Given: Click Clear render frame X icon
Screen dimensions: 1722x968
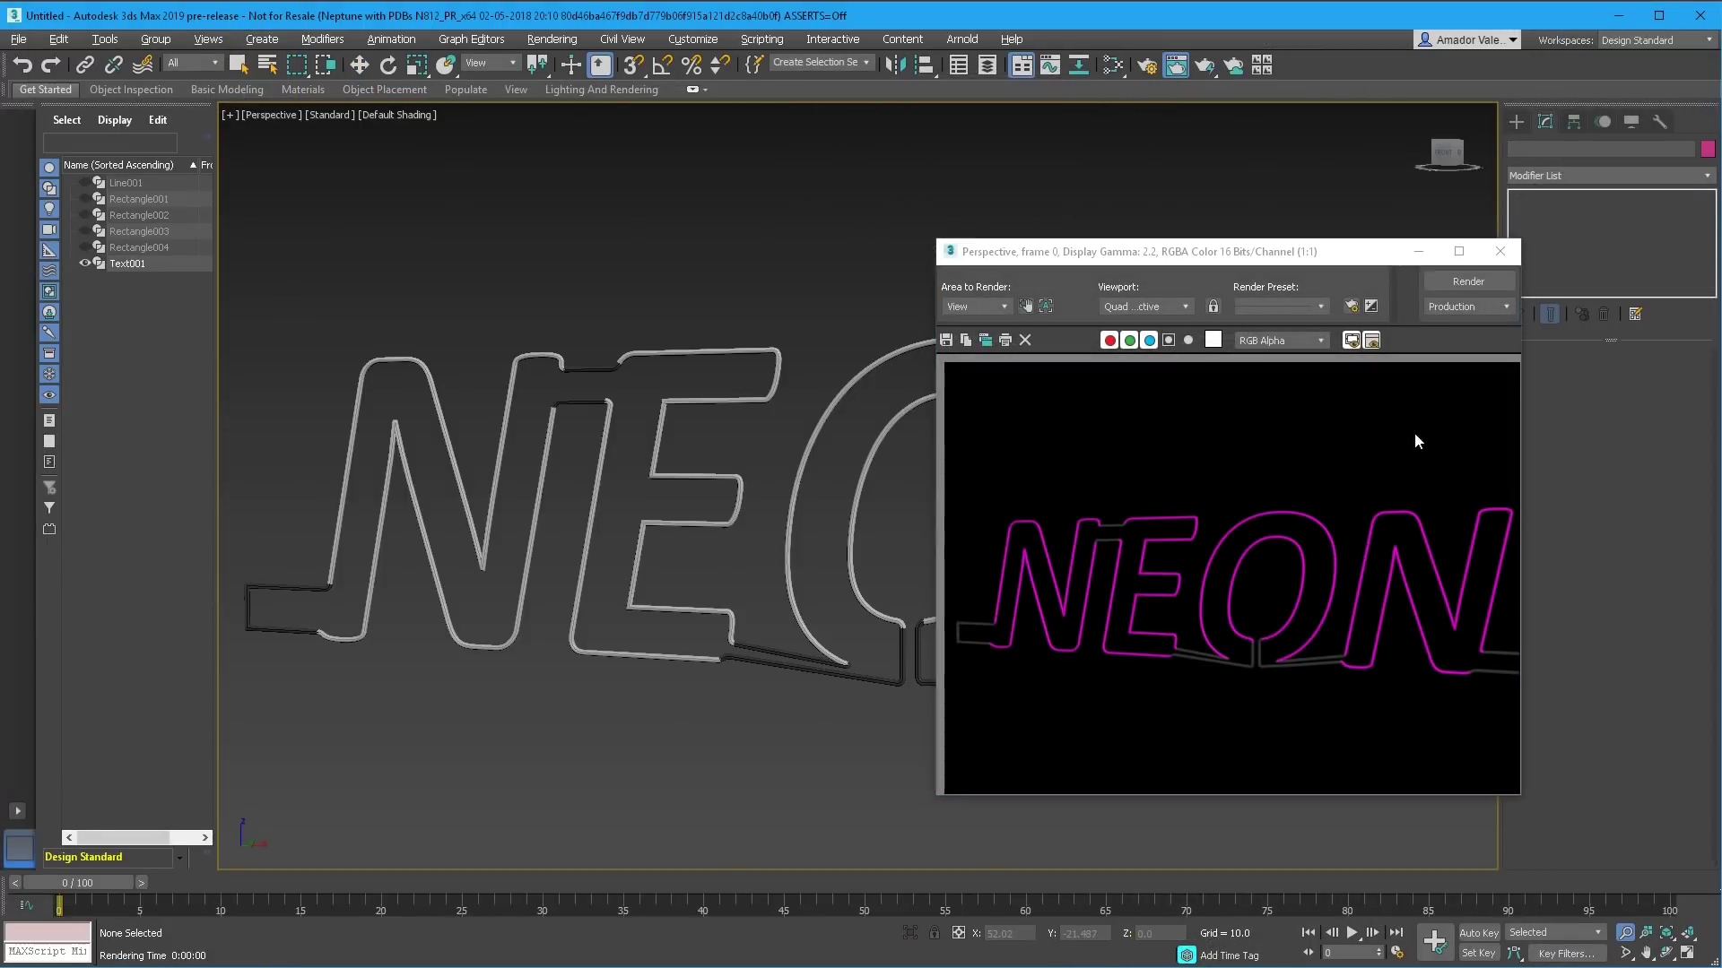Looking at the screenshot, I should click(x=1025, y=341).
